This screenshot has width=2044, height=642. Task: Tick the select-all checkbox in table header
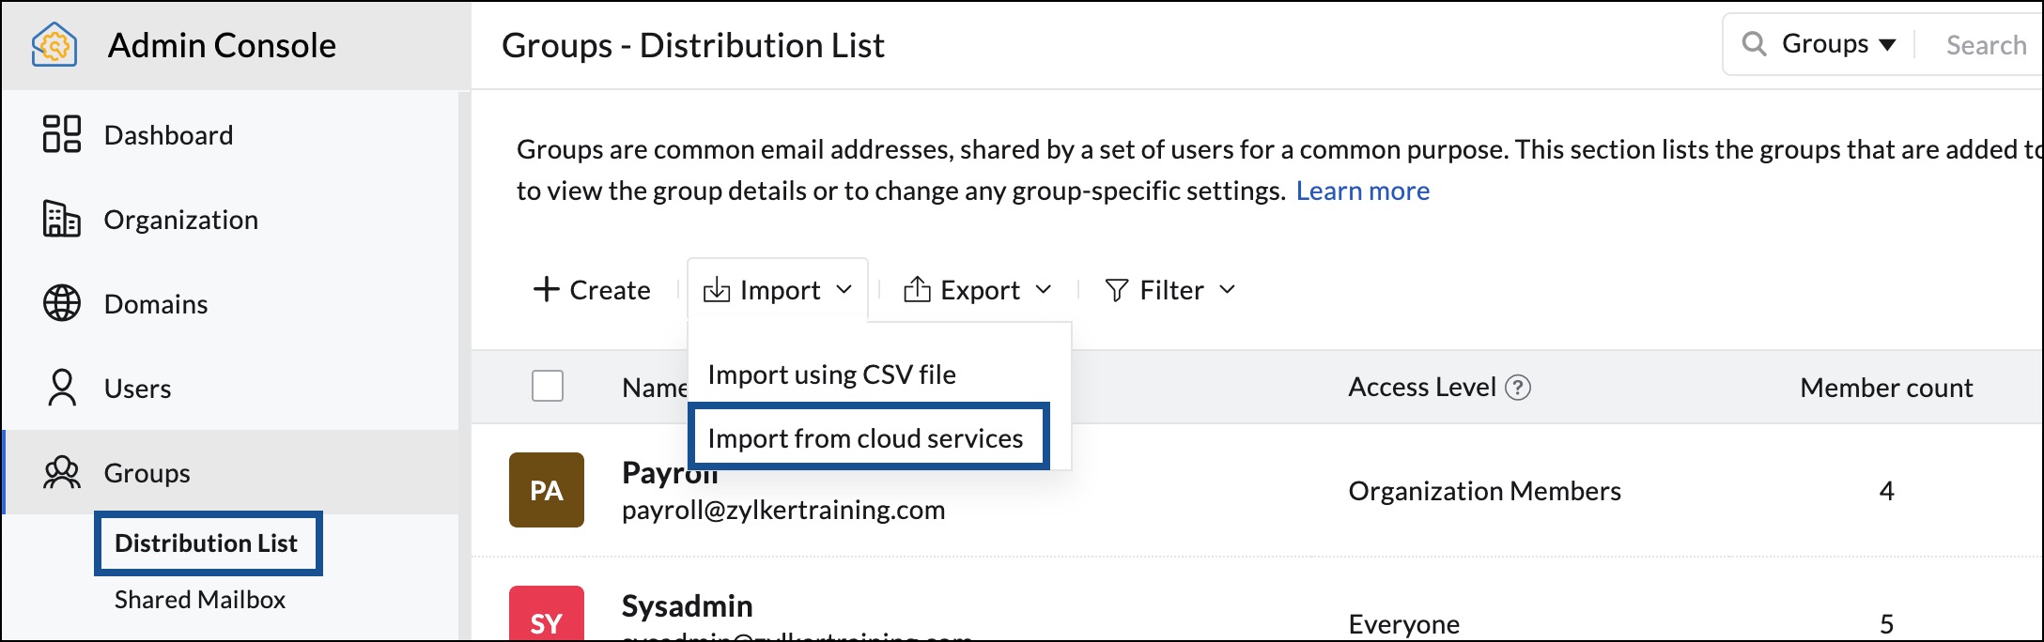point(548,386)
